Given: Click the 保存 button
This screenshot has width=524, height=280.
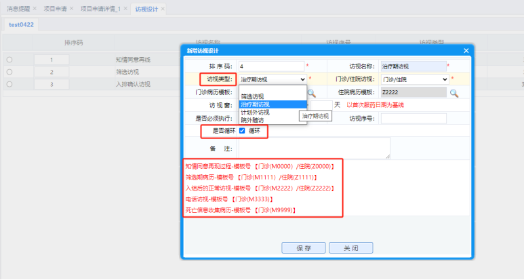Looking at the screenshot, I should (304, 248).
